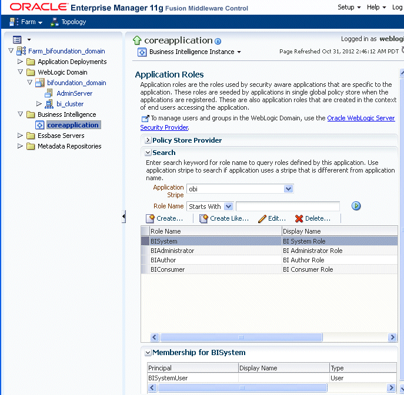Open Oracle WebLogic Server Security Provider link
Viewport: 404px width, 395px height.
(360, 118)
